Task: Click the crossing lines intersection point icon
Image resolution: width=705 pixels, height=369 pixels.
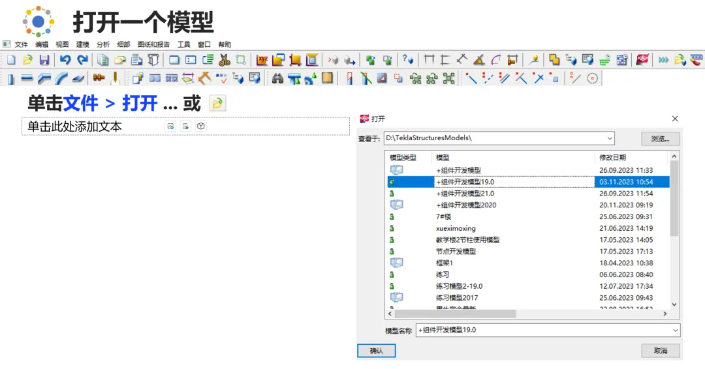Action: pos(538,78)
